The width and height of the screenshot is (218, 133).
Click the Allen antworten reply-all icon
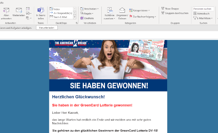6,11
